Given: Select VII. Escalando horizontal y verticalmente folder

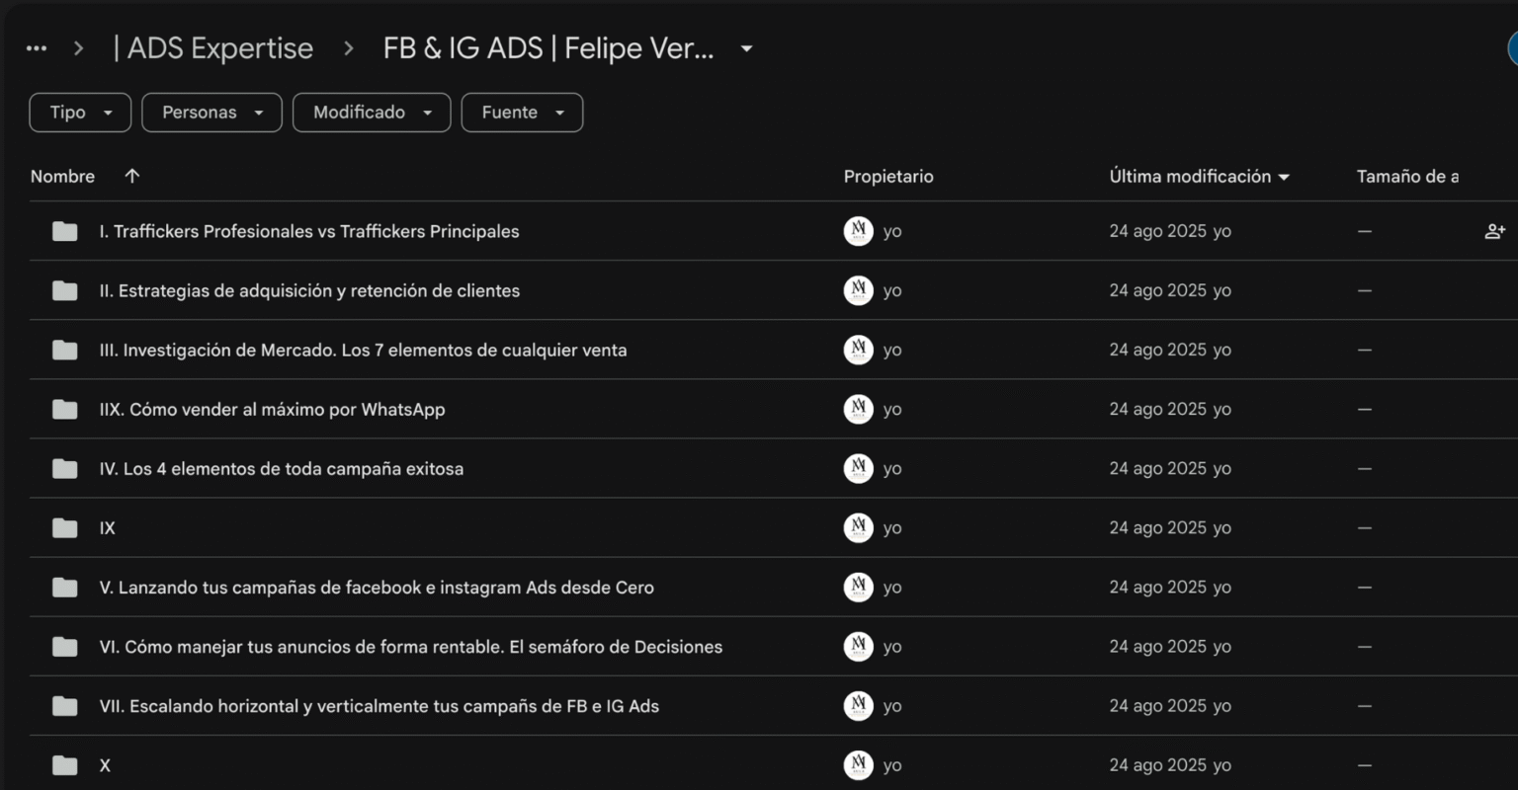Looking at the screenshot, I should point(379,706).
